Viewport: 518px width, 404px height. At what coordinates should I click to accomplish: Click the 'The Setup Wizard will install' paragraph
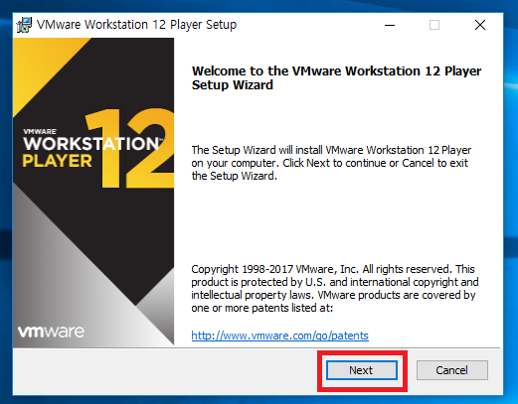pos(331,163)
